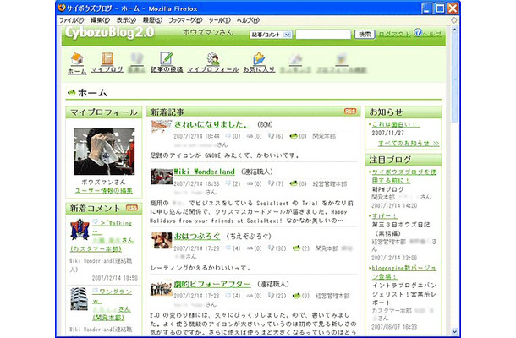
Task: Click the CybozuBlog2.0 logo
Action: 109,33
